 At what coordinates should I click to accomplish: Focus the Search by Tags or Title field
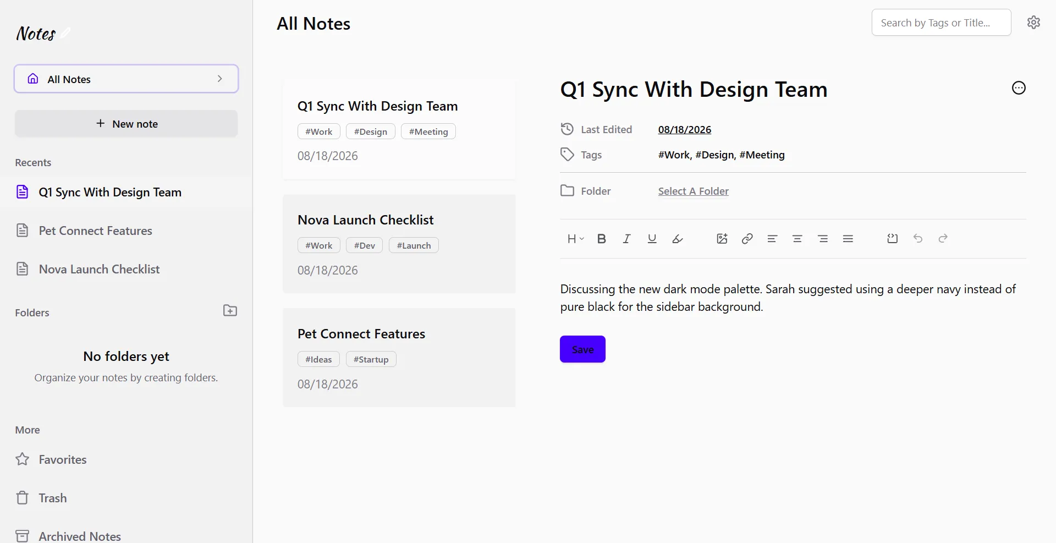941,23
